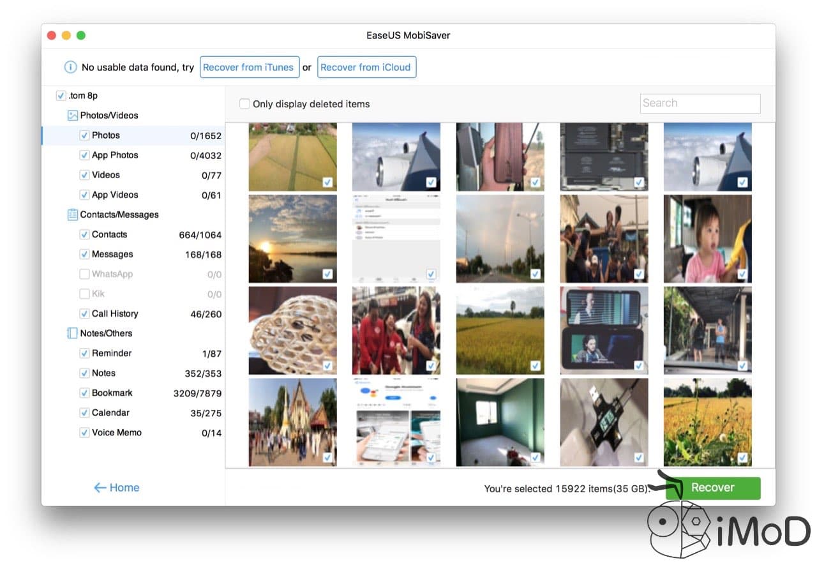Open the App Photos category

pyautogui.click(x=115, y=155)
